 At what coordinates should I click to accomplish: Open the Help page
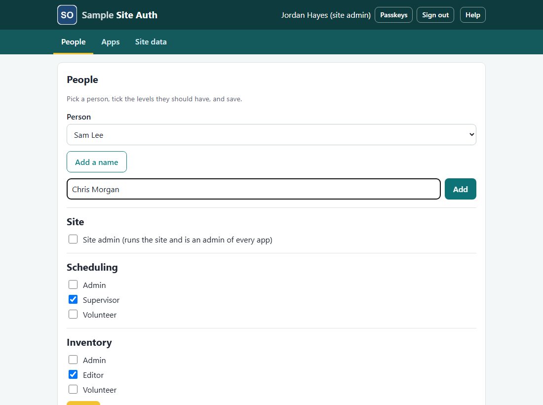[472, 15]
